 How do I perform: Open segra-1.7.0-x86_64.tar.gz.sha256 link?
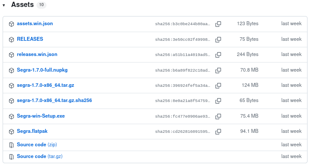pos(54,101)
